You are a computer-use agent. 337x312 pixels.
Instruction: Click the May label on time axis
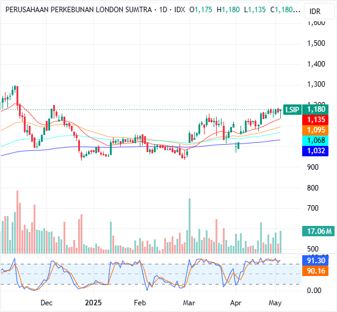(x=275, y=303)
